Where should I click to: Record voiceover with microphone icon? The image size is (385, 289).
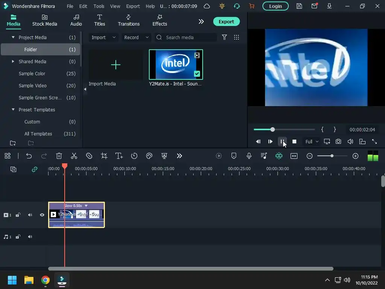249,156
